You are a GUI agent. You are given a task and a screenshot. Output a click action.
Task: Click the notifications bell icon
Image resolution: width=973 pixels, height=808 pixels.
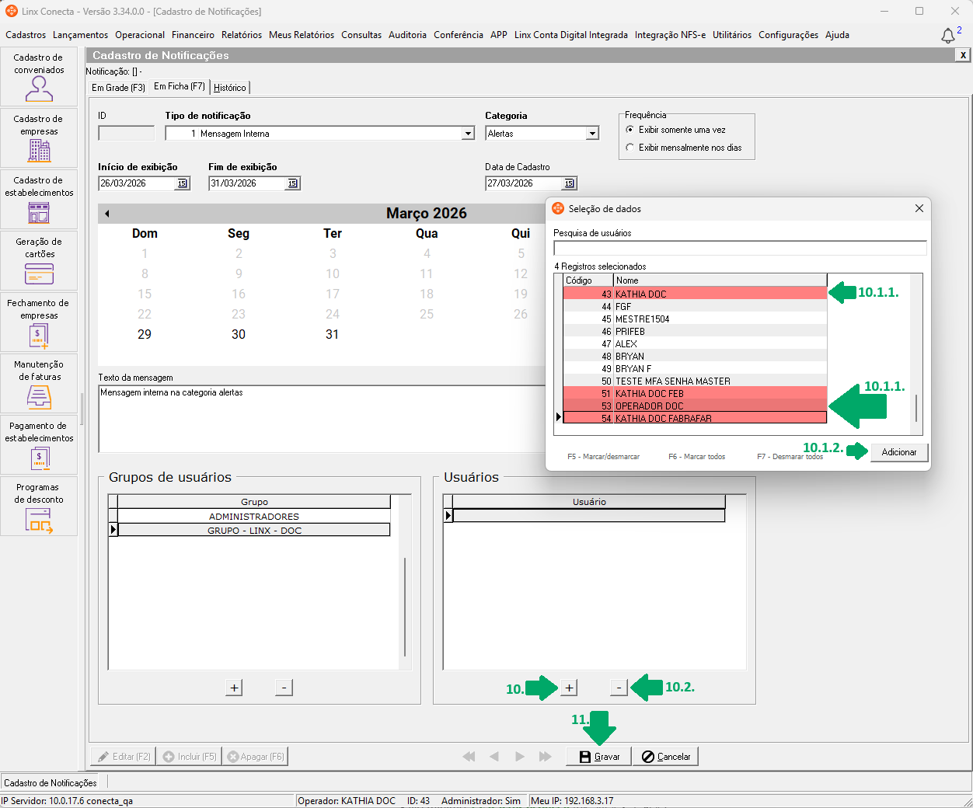(x=948, y=36)
